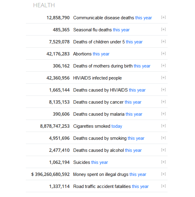Viewport: 195px width, 197px height.
Task: Show details for Suicides this year
Action: pos(163,162)
